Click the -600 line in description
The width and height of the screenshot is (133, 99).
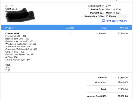click(8, 68)
